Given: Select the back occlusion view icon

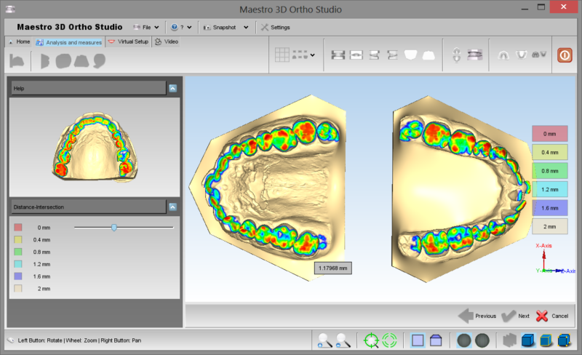Looking at the screenshot, I should coord(356,55).
